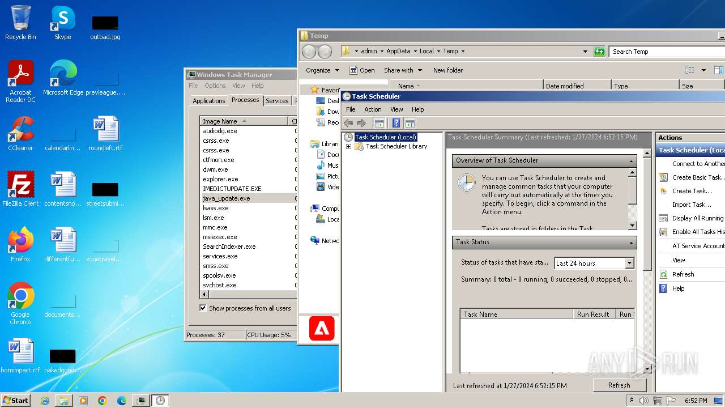The width and height of the screenshot is (725, 408).
Task: Click Forward button in Temp explorer window
Action: (x=325, y=52)
